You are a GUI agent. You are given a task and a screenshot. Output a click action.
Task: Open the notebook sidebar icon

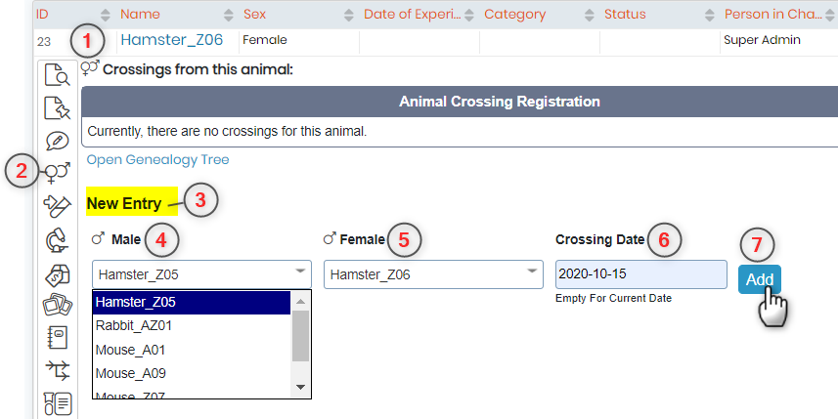[x=57, y=337]
